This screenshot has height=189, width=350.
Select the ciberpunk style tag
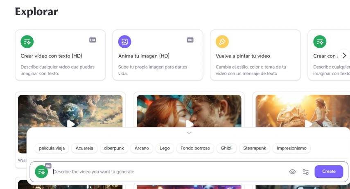click(114, 148)
